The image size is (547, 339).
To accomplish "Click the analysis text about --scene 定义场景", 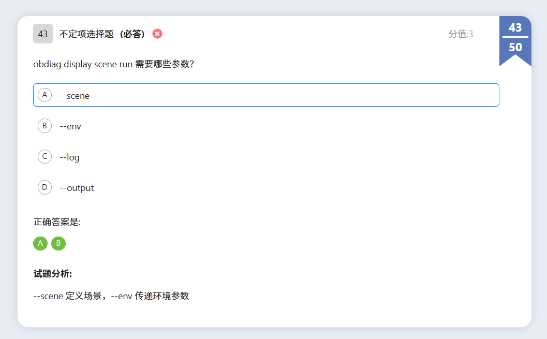I will tap(111, 296).
